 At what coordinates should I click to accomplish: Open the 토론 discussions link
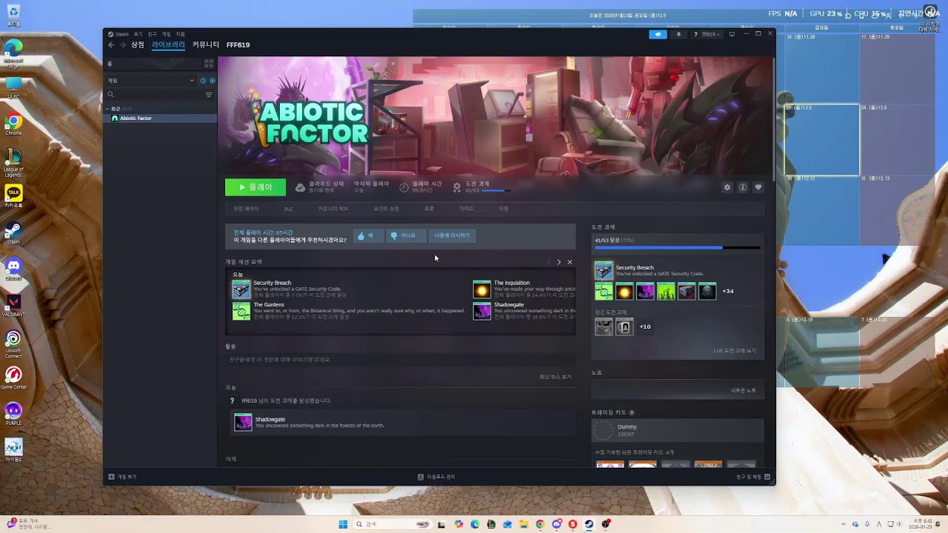pos(429,209)
